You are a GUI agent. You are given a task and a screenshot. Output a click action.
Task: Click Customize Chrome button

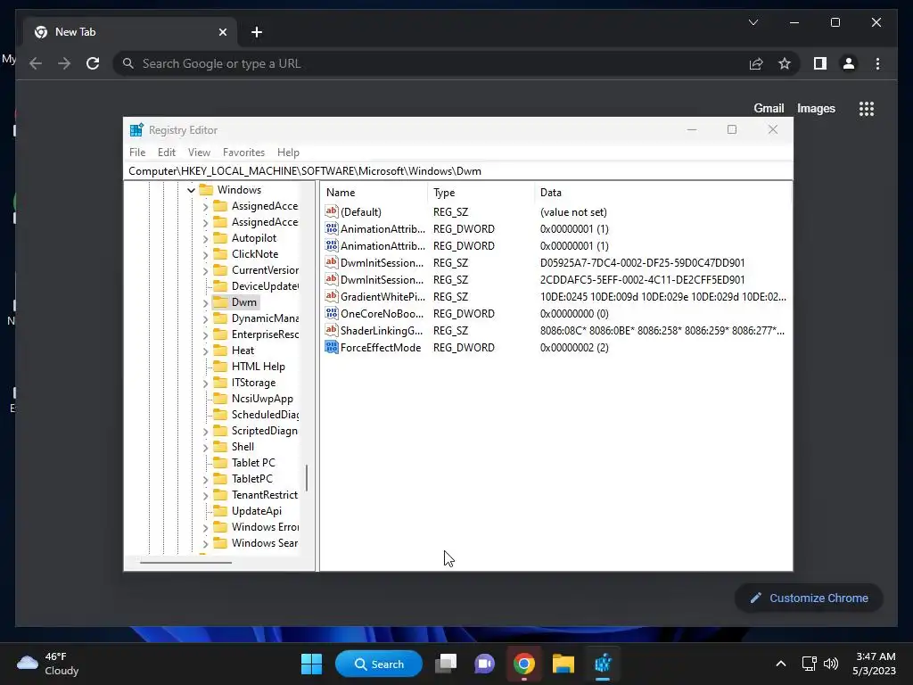pyautogui.click(x=809, y=598)
